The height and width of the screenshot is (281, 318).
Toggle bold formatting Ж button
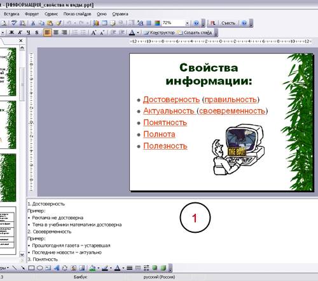click(12, 32)
